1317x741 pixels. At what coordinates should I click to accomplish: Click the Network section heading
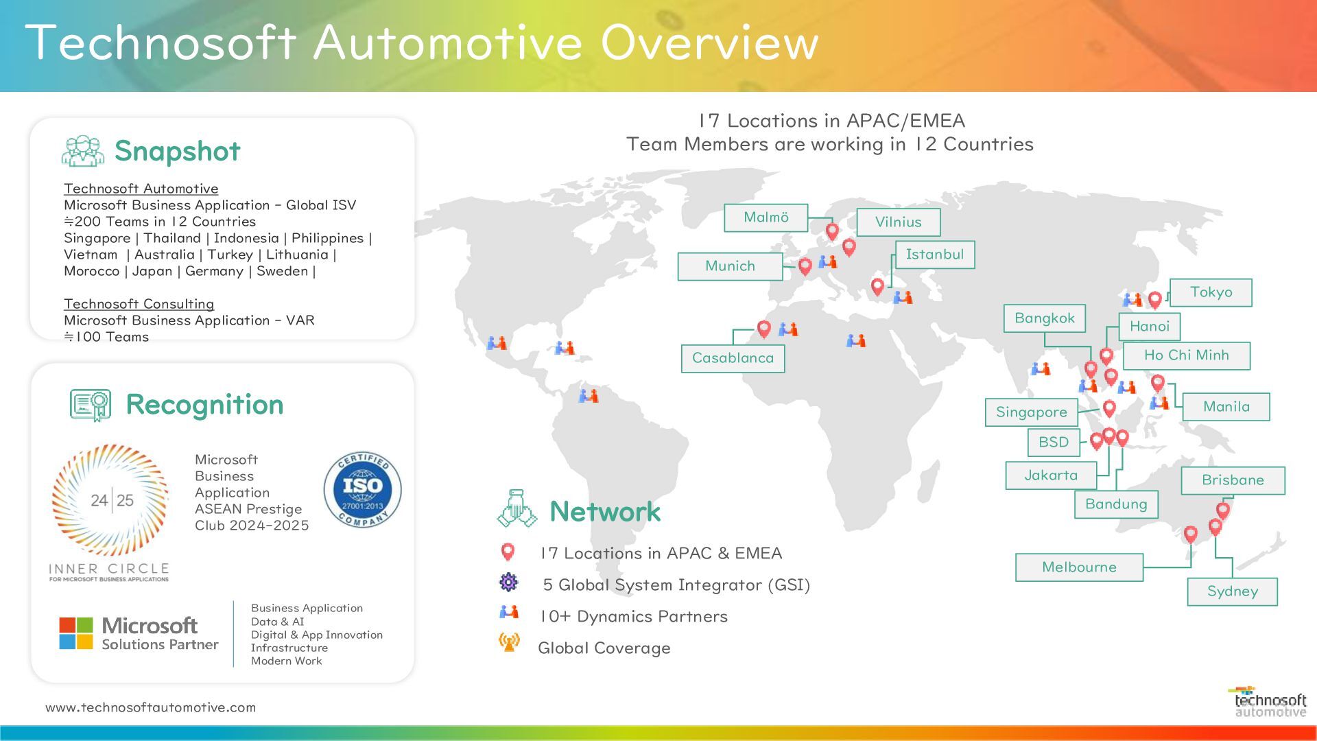(605, 511)
